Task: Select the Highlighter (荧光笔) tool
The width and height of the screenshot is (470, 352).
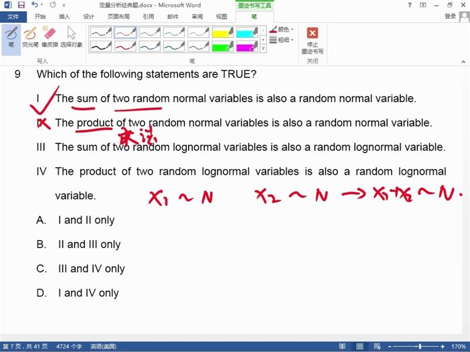Action: click(x=31, y=37)
